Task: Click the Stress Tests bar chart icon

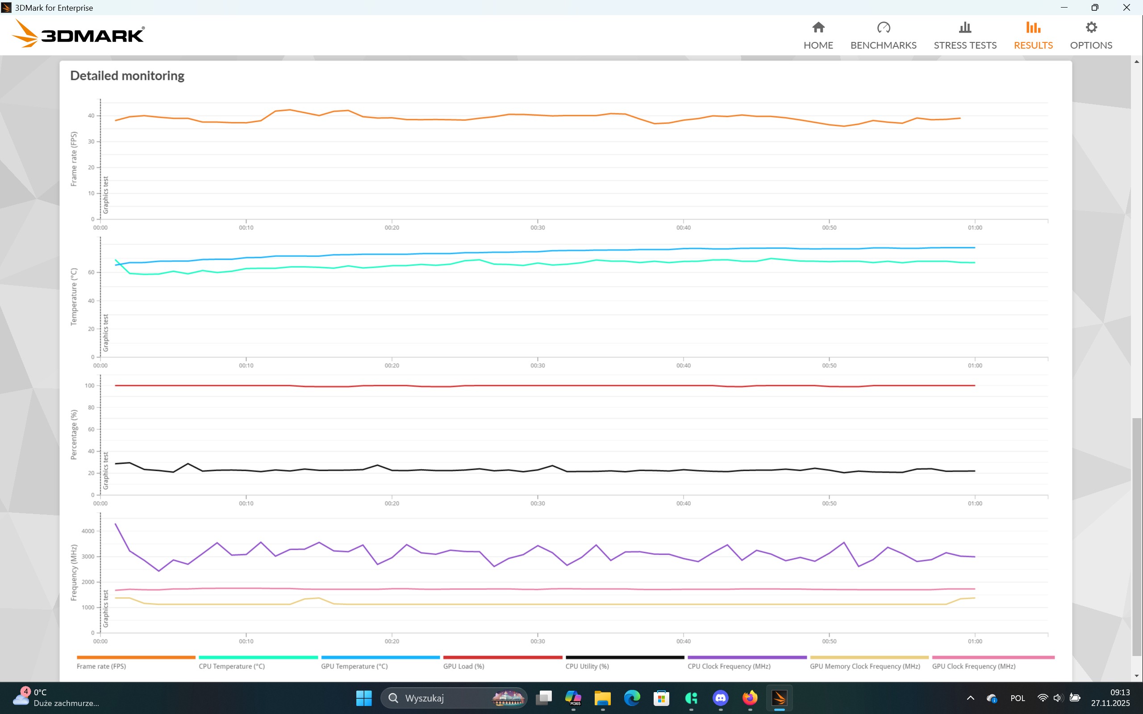Action: tap(964, 27)
